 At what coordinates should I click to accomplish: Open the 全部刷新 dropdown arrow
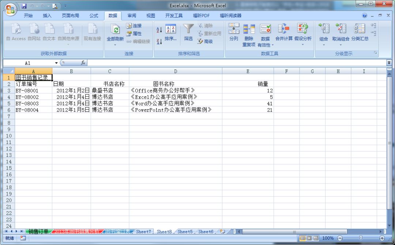115,45
